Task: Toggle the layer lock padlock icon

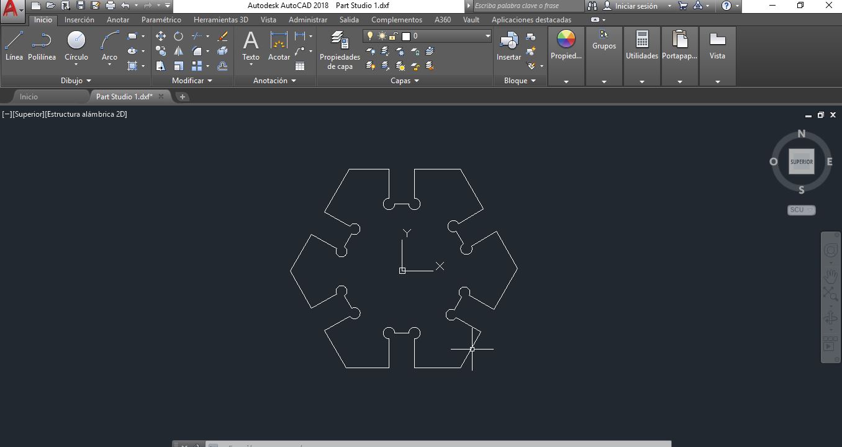Action: click(x=393, y=36)
